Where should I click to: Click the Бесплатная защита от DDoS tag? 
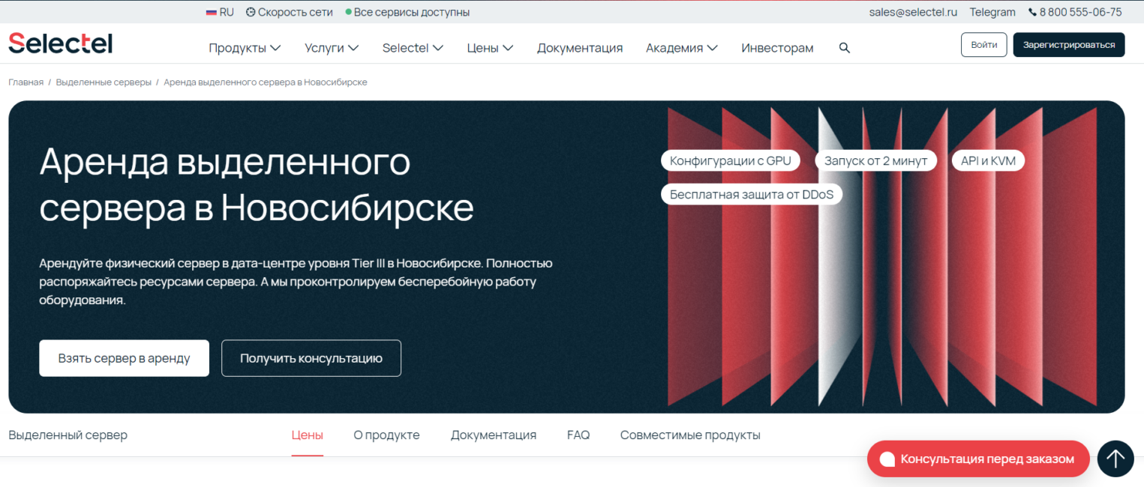point(752,194)
